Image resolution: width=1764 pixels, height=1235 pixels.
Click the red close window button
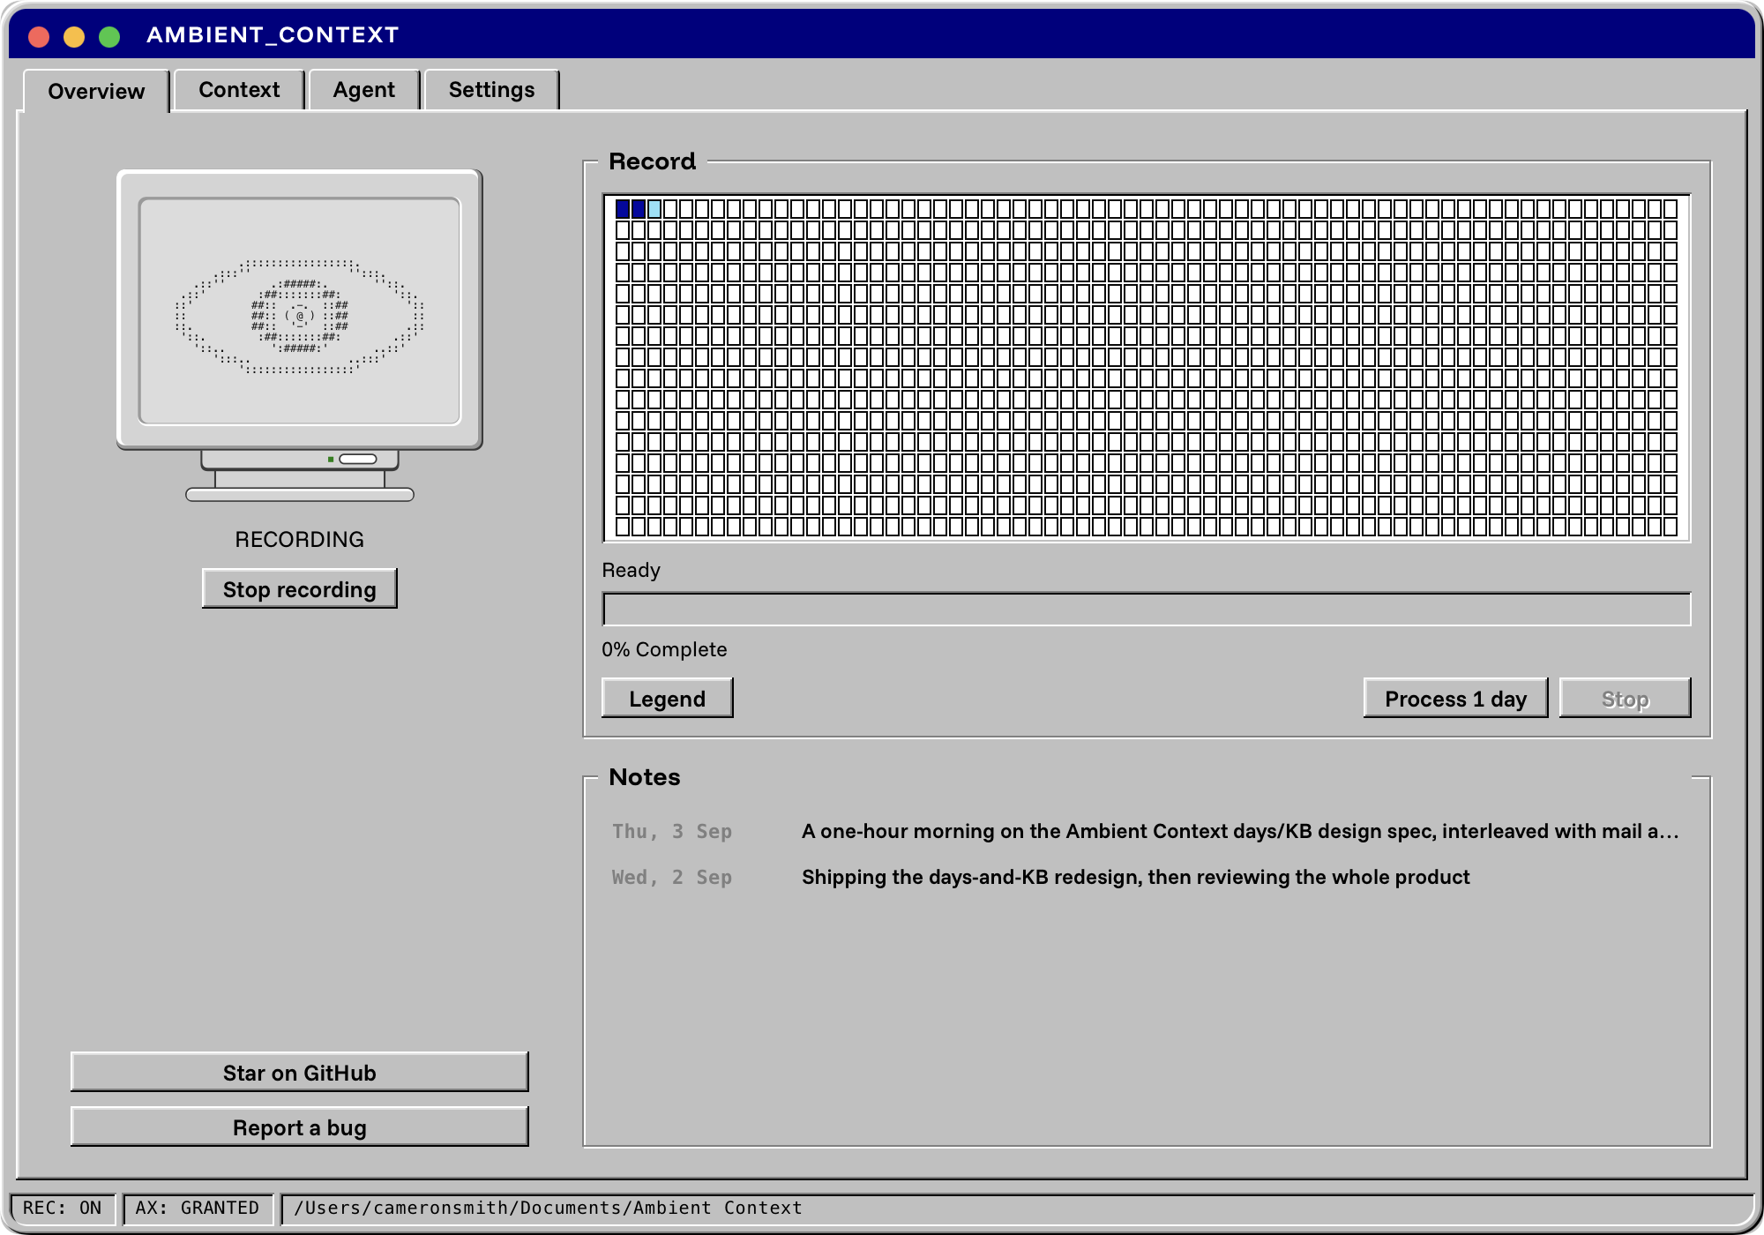(39, 36)
